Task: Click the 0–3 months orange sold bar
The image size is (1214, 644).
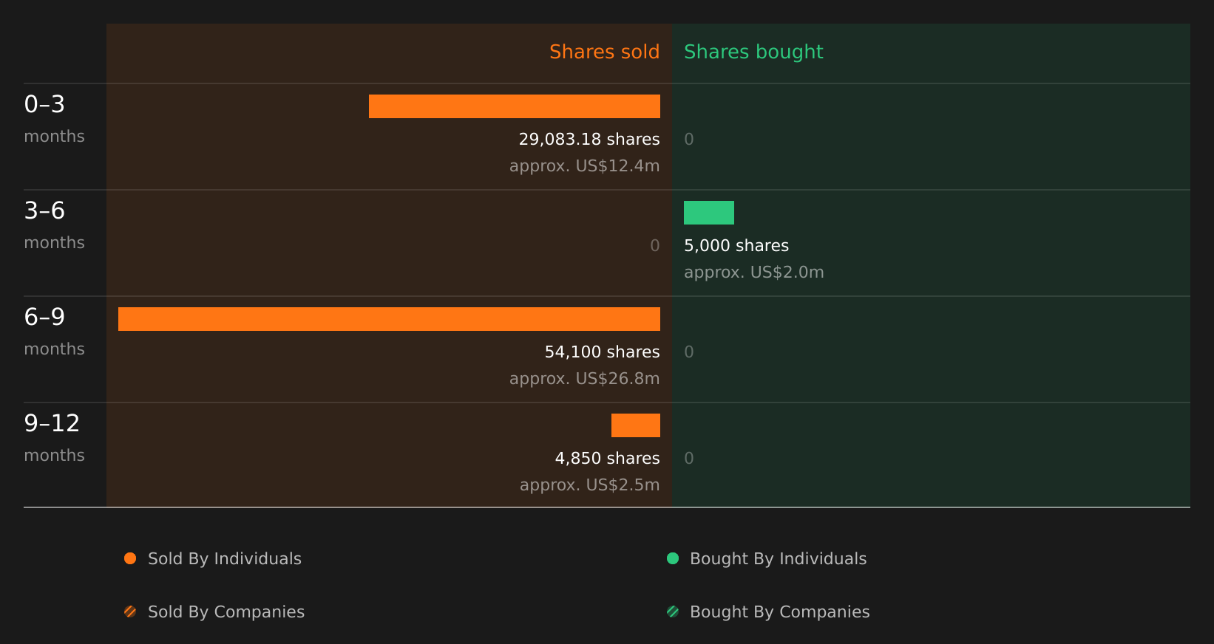Action: (x=515, y=106)
